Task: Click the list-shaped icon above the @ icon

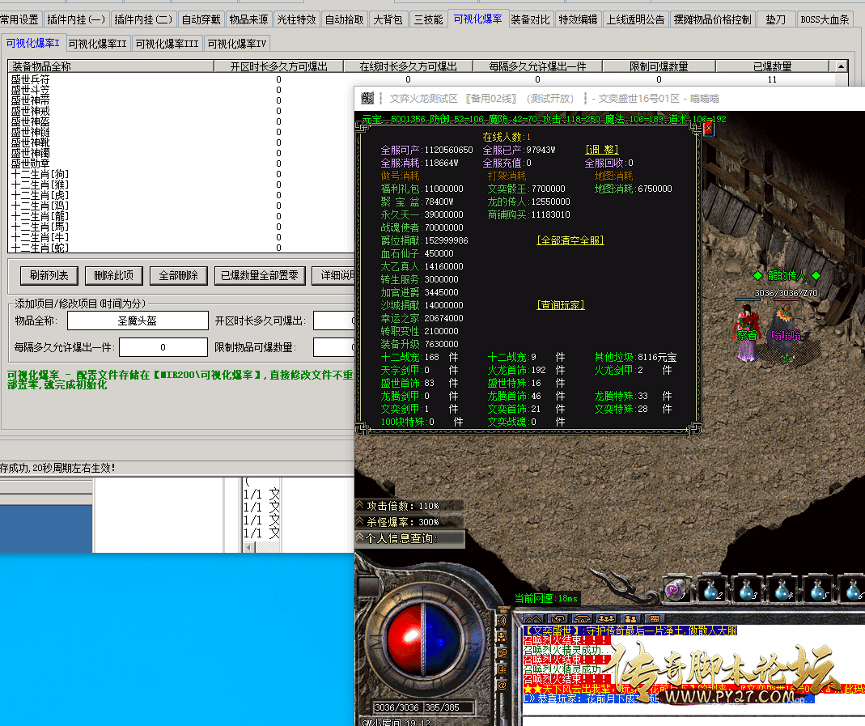Action: [502, 669]
